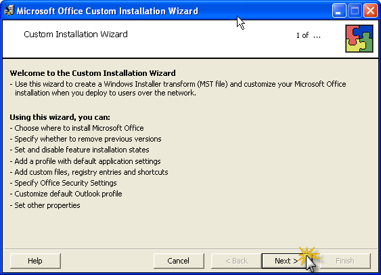
Task: Click the Microsoft Office Custom Installation Wizard title text
Action: (107, 12)
